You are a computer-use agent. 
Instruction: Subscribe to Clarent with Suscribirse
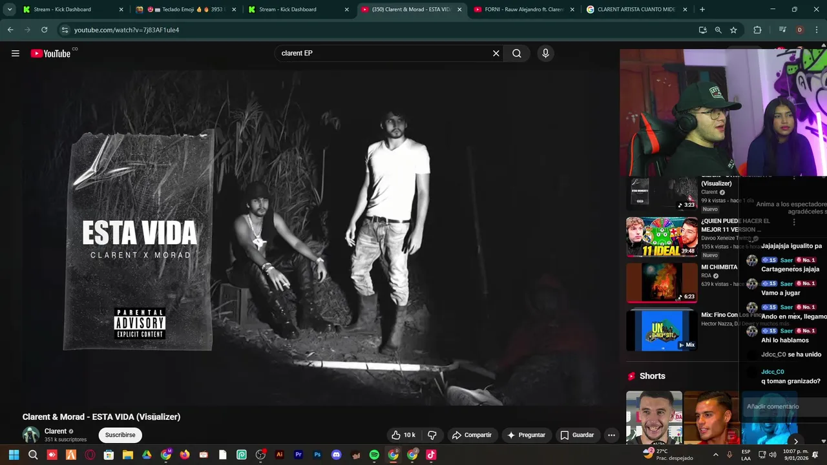(x=120, y=435)
